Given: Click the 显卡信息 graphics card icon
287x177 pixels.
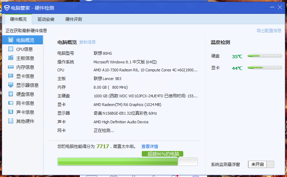Looking at the screenshot, I should (x=11, y=76).
